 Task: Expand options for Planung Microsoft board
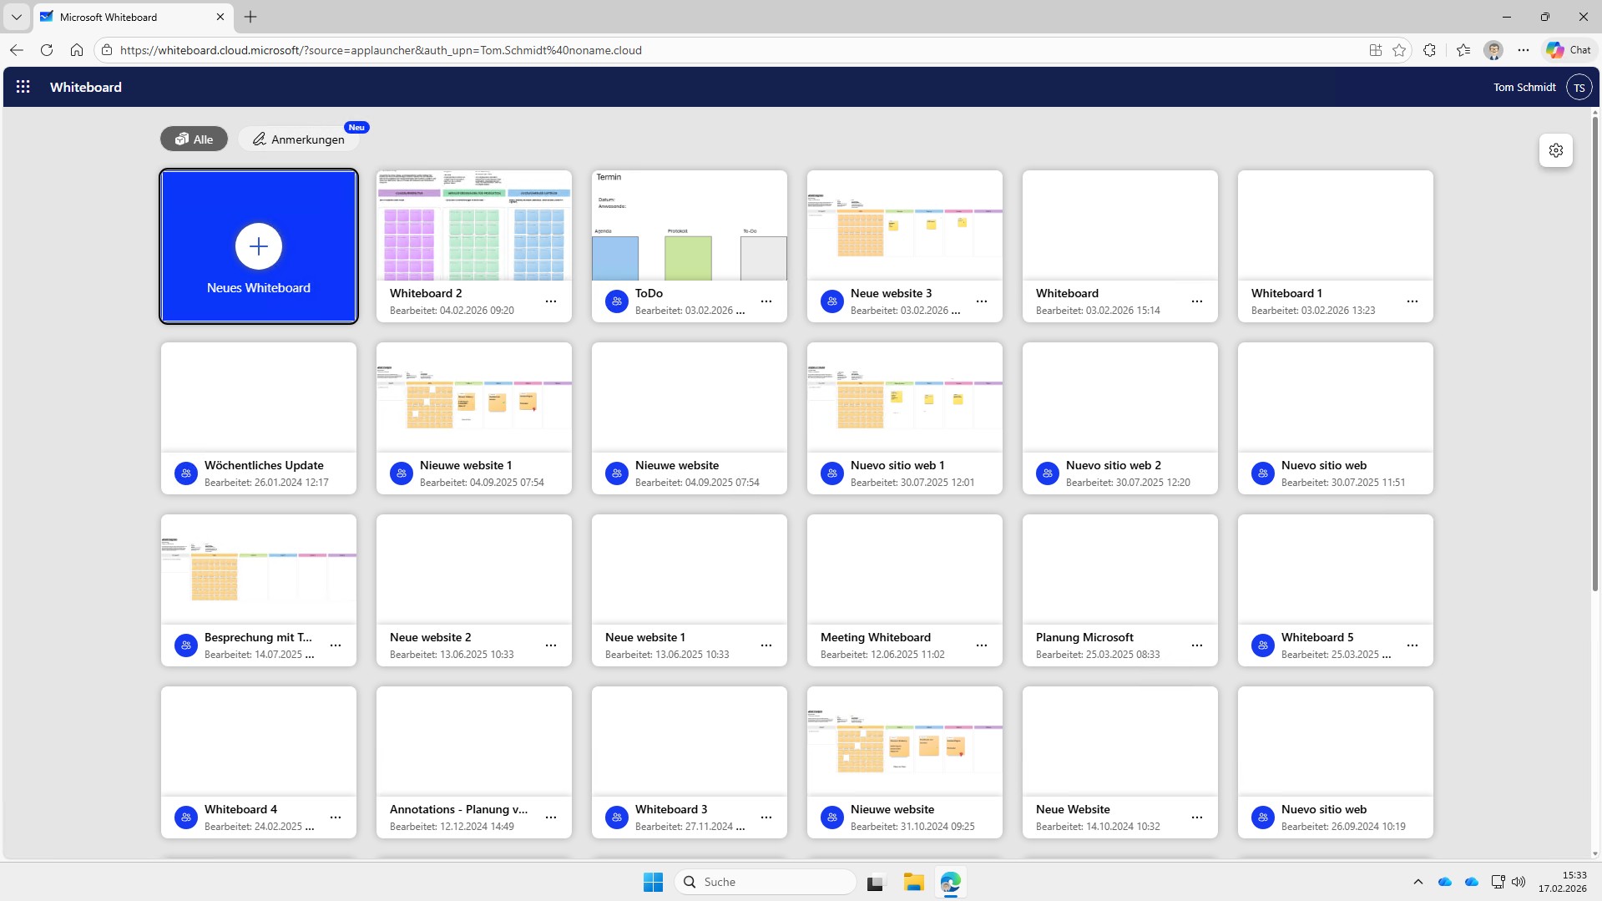click(x=1197, y=645)
